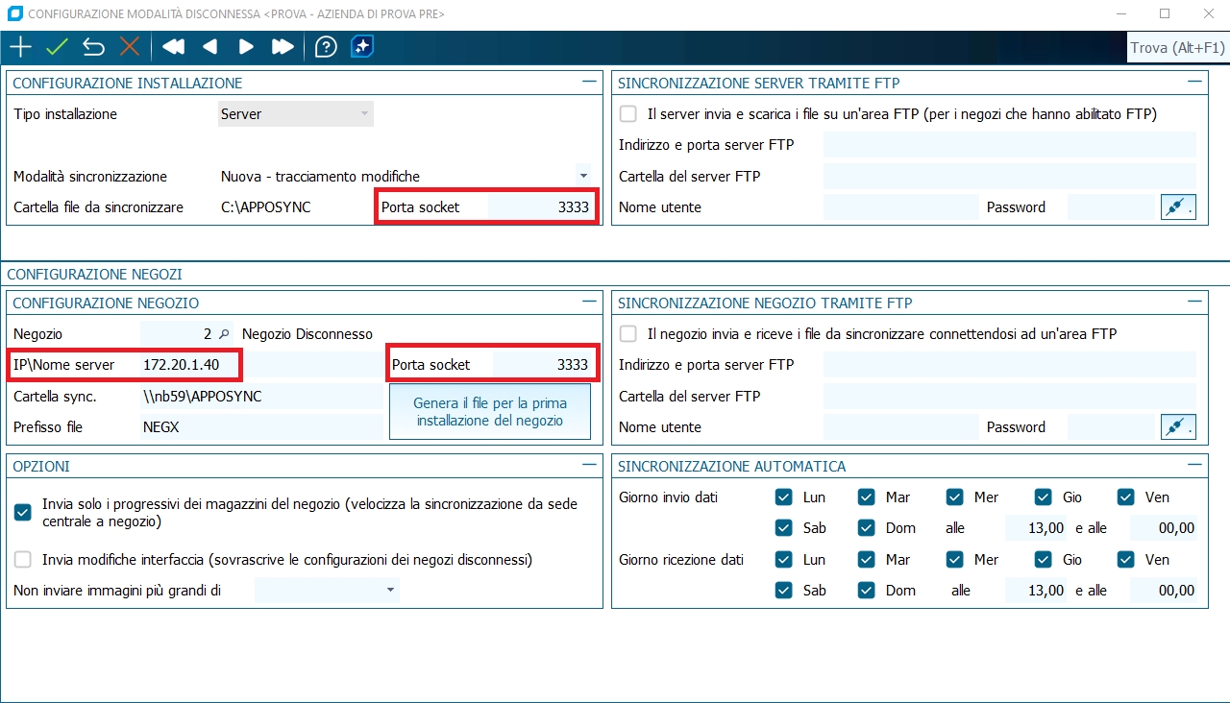Click ricezione dati second time field 00,00

pyautogui.click(x=1164, y=591)
